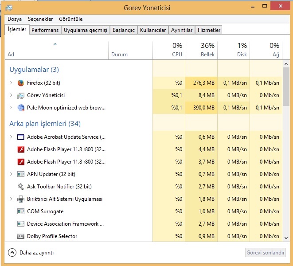Click the 276,3 MB memory value
Screen dimensions: 293x266
(203, 83)
